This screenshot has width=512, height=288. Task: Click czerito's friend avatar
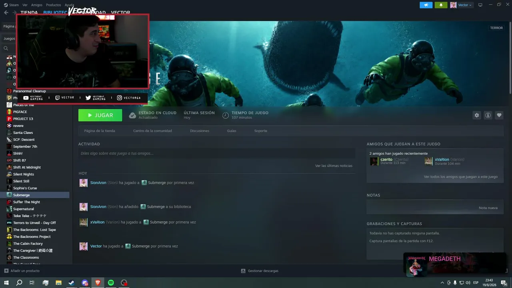tap(374, 161)
